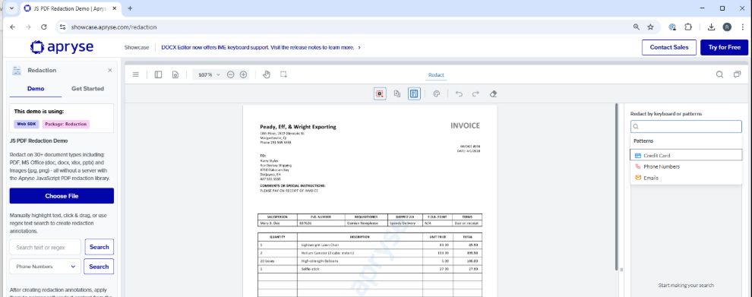Reload the browser page
The width and height of the screenshot is (752, 297).
coord(43,27)
